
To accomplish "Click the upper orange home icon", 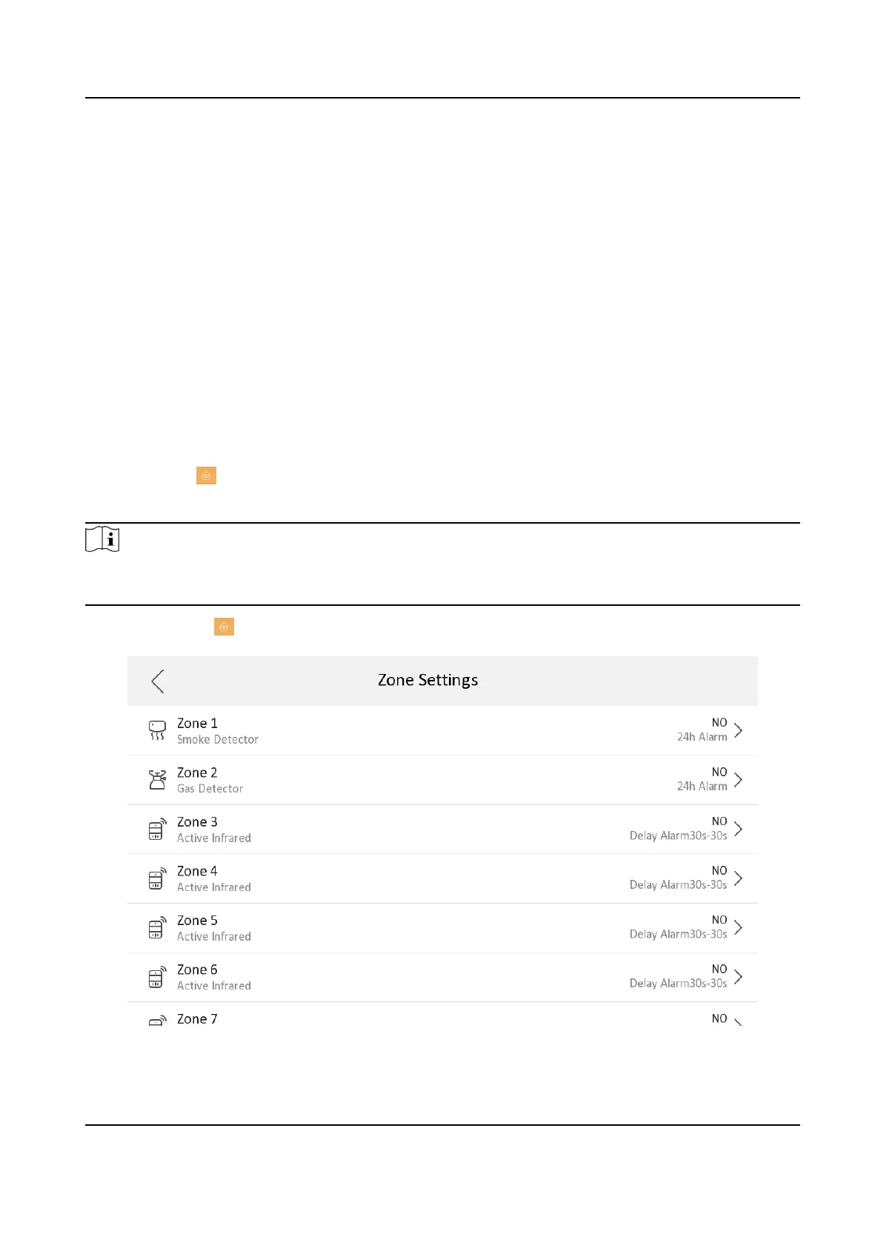I will coord(206,475).
